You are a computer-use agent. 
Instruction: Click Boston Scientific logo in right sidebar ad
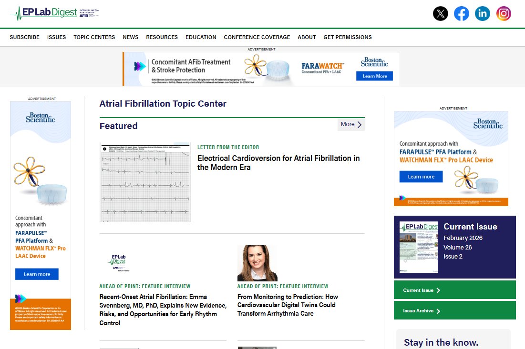(488, 124)
